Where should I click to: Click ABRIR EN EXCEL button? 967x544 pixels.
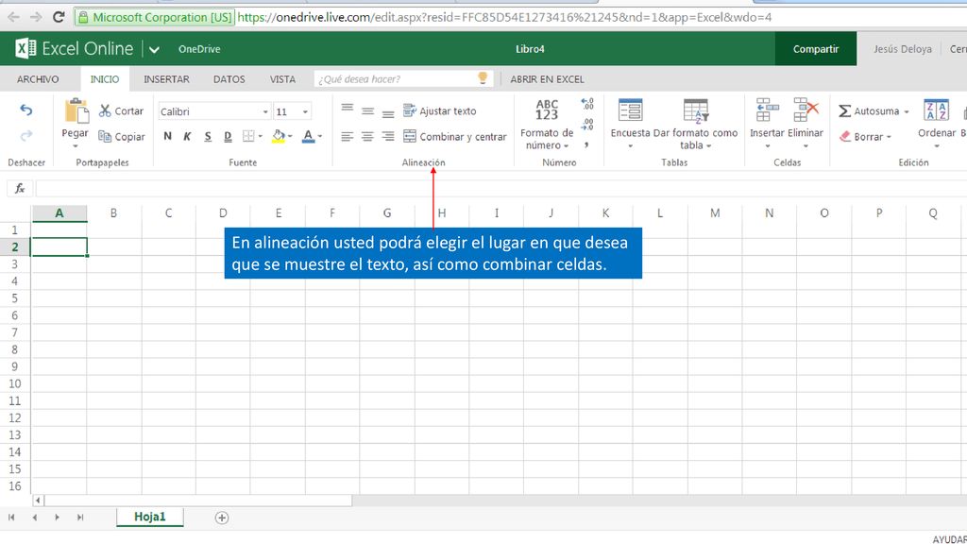pos(547,79)
